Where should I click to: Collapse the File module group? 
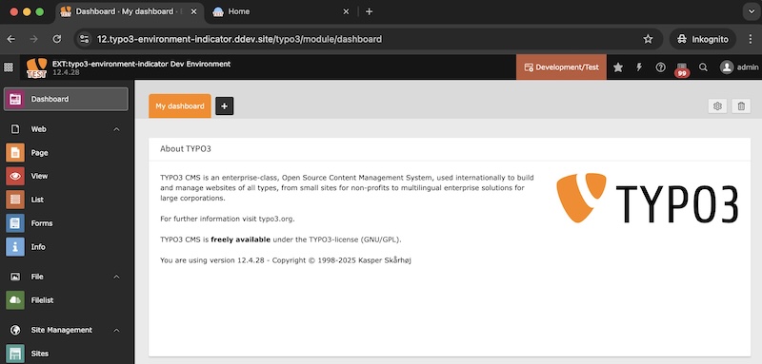point(116,277)
